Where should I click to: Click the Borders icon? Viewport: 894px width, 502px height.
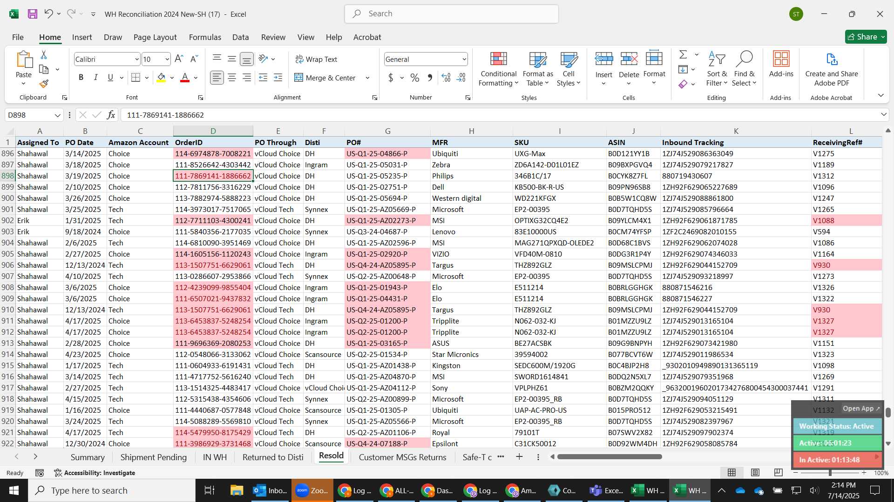tap(135, 78)
